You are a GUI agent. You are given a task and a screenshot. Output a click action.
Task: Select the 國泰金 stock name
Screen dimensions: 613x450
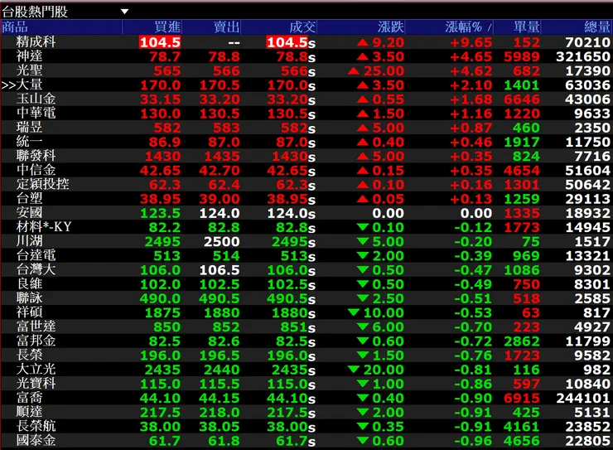coord(36,440)
